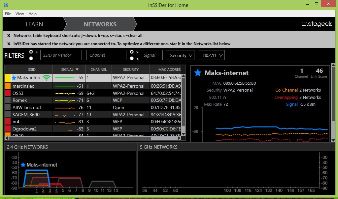338x199 pixels.
Task: Open the View menu
Action: 19,14
